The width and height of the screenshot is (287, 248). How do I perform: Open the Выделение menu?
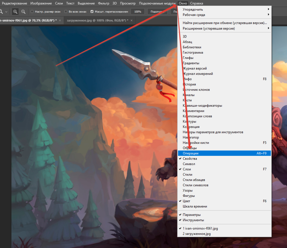(86, 3)
